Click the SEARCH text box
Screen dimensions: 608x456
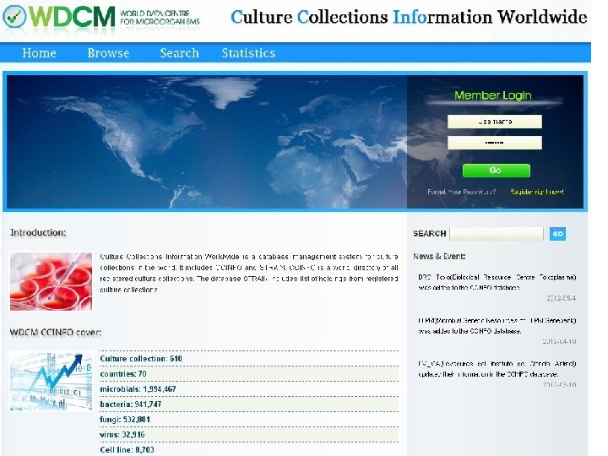click(497, 234)
